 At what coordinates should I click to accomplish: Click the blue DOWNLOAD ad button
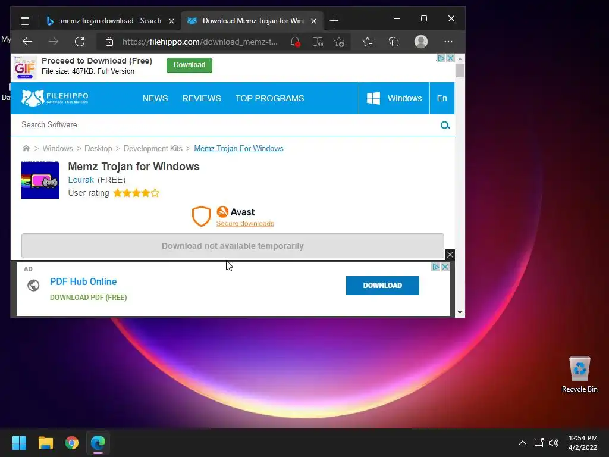[x=382, y=286]
